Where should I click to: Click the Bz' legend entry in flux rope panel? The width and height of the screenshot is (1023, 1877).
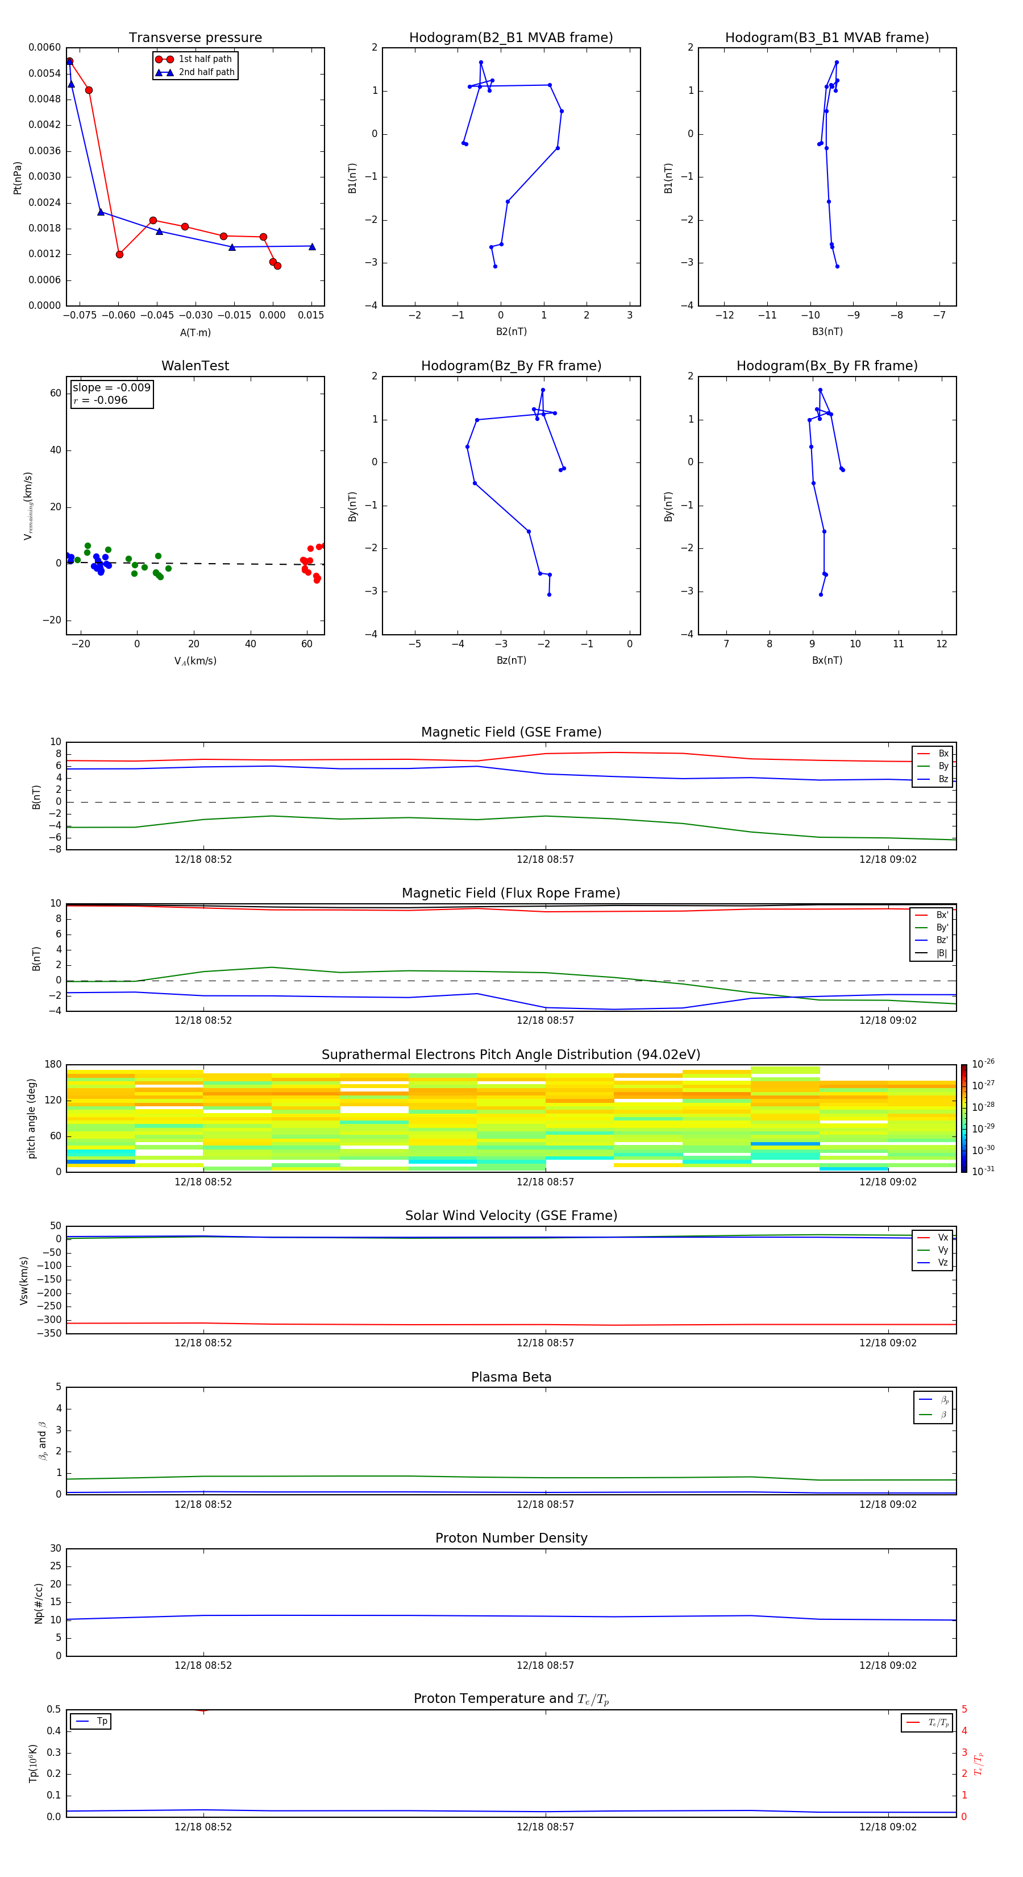[x=932, y=941]
